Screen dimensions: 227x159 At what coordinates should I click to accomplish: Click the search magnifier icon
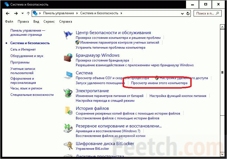(x=217, y=13)
